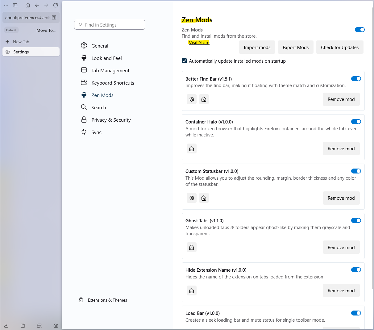Viewport: 374px width, 330px height.
Task: Open the downloads panel icon
Action: 6,326
